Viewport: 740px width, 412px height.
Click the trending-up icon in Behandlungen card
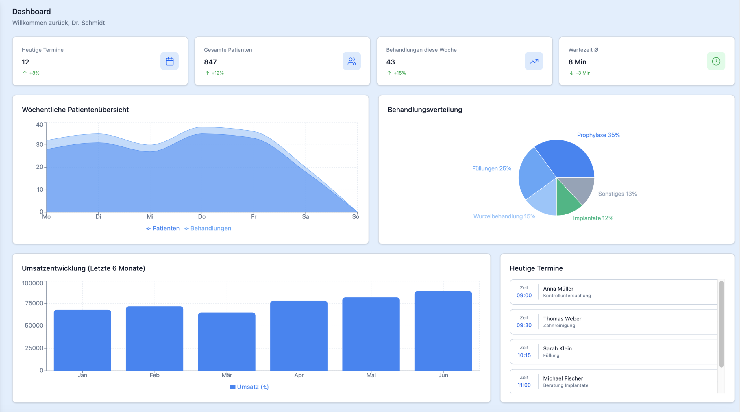(534, 61)
